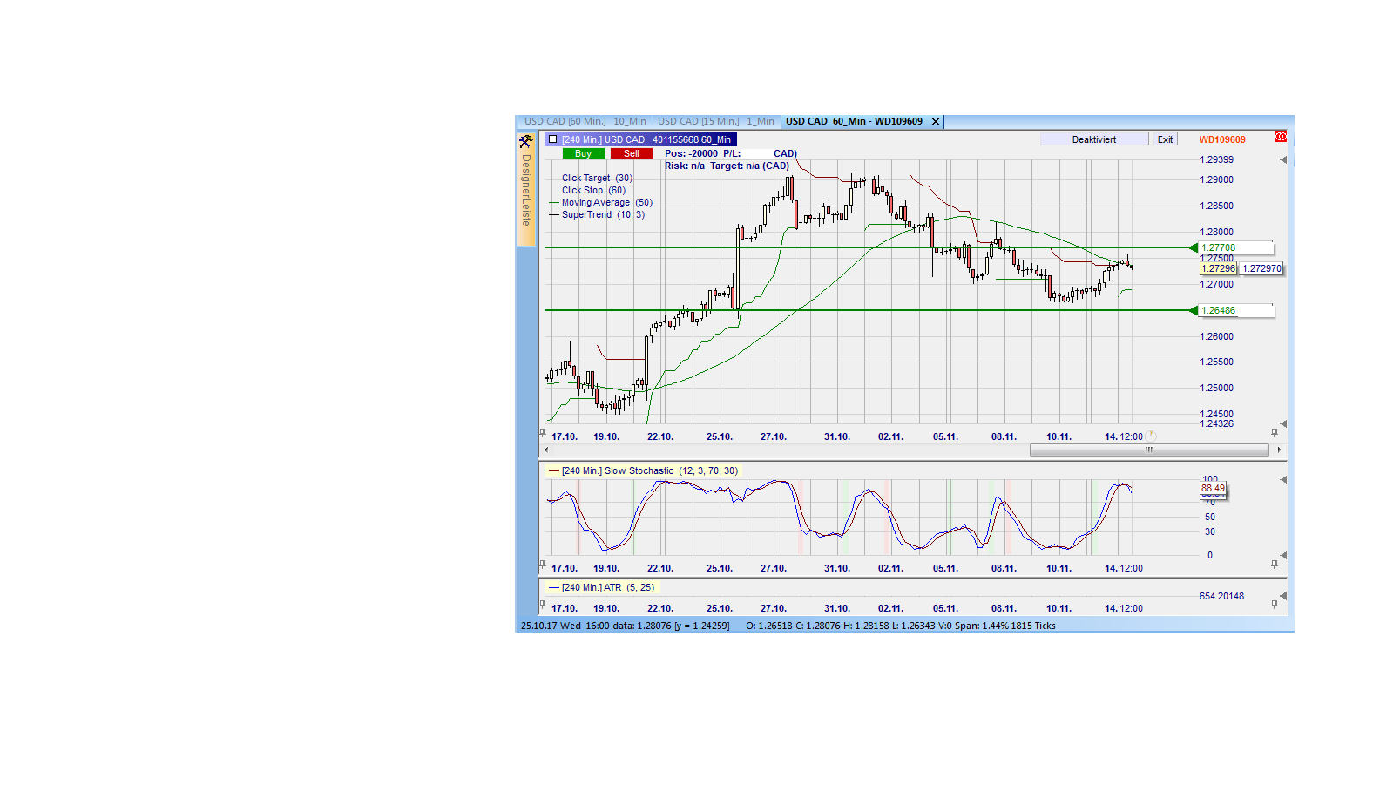Click the red broker logo icon top-right
Viewport: 1400px width, 812px height.
coord(1281,135)
